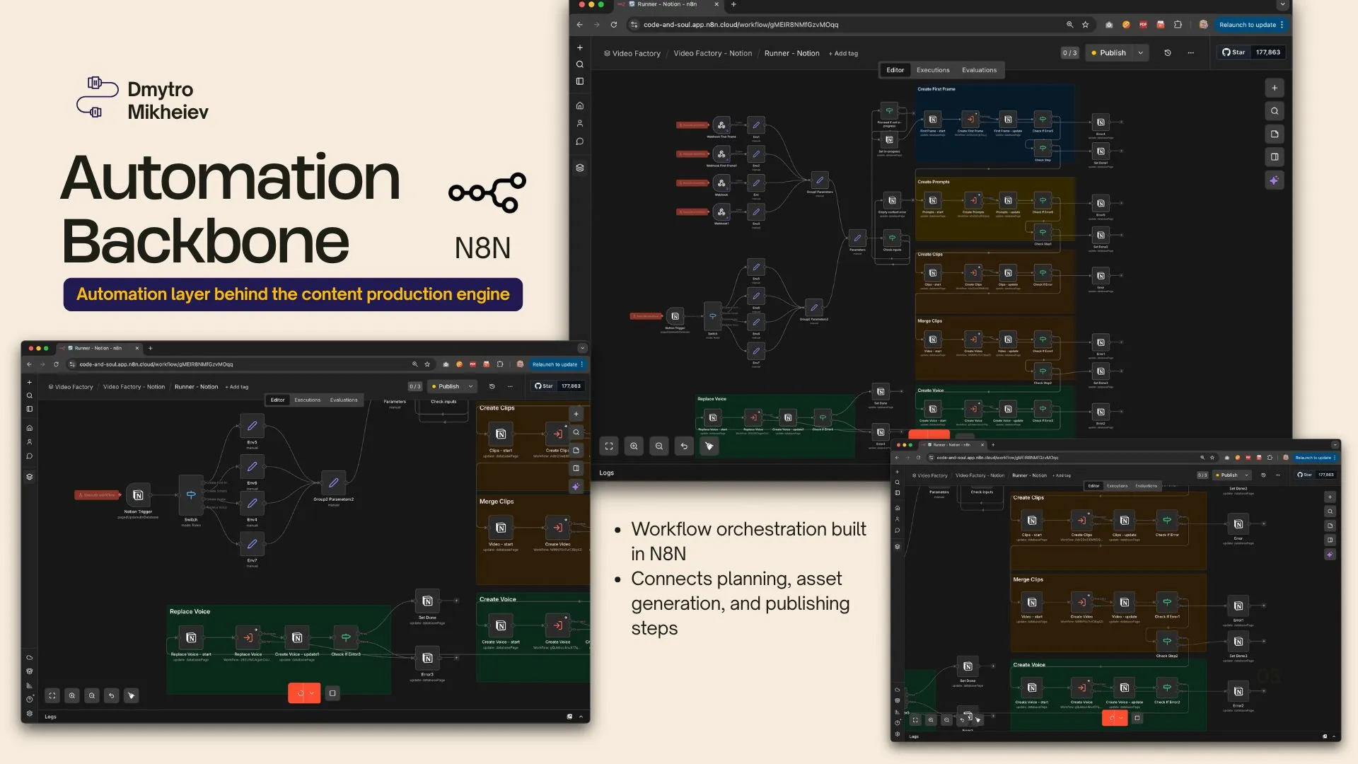
Task: Click tidy-up nodes icon in bottom-left window
Action: tap(132, 696)
